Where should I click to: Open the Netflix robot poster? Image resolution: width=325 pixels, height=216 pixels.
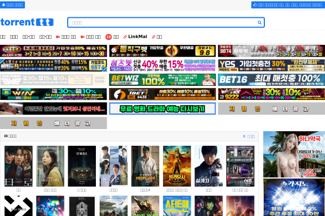[50, 206]
